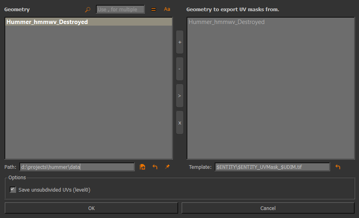359x218 pixels.
Task: Click into the Template filename field
Action: pos(272,167)
